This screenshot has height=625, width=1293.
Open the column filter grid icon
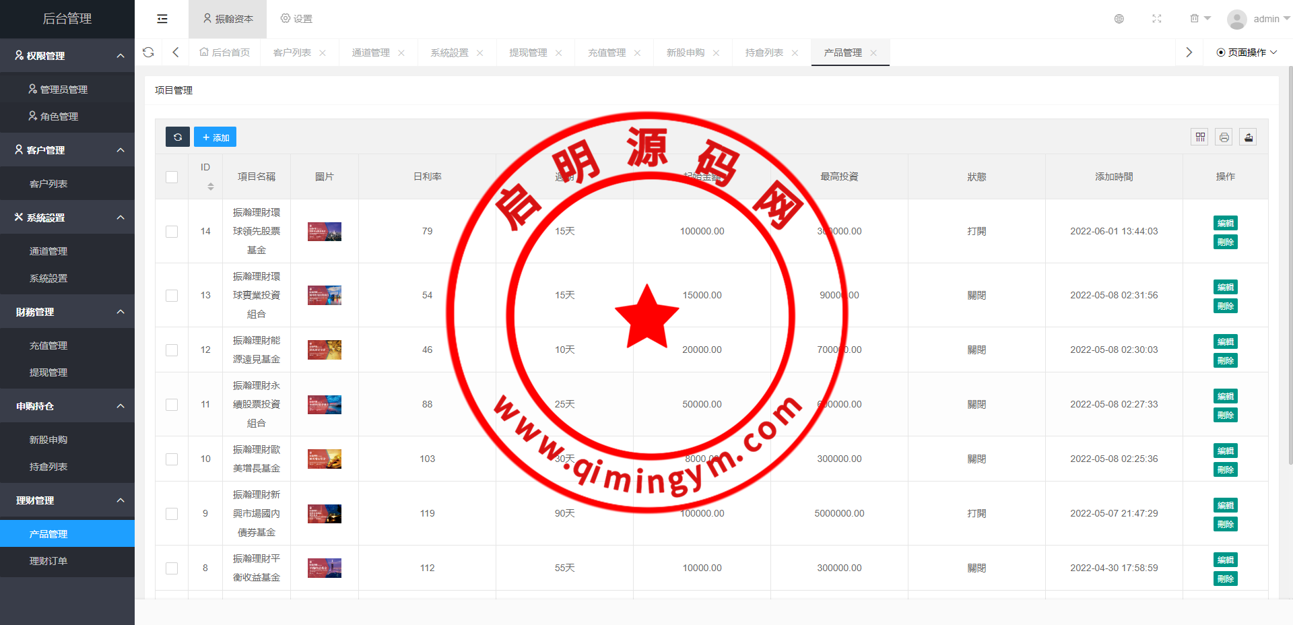coord(1200,137)
